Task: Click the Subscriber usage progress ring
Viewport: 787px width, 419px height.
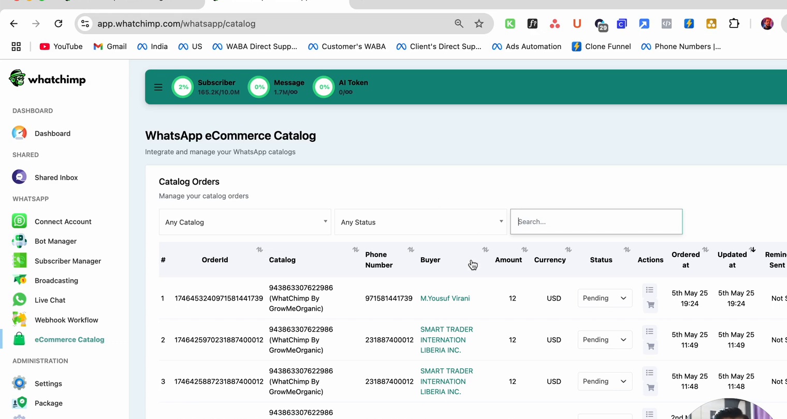Action: point(183,87)
